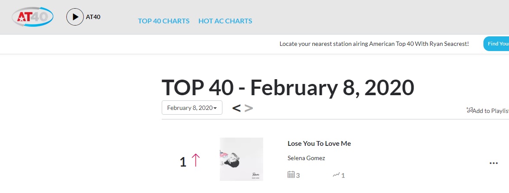Click the Find Your station button
Viewport: 509px width, 193px height.
tap(498, 44)
